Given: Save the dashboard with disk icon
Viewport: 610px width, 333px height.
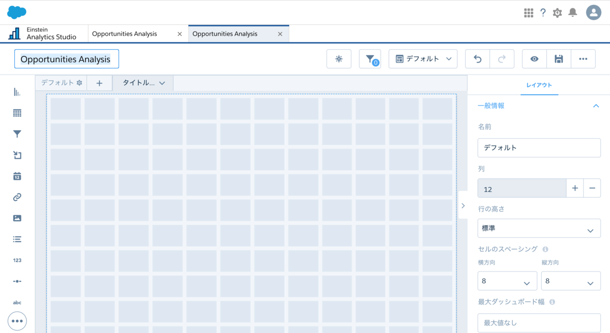Looking at the screenshot, I should pos(559,59).
